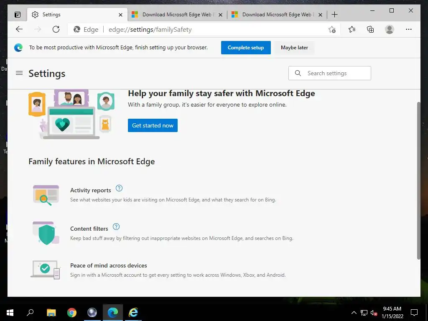
Task: Open the Favorites list
Action: pyautogui.click(x=352, y=29)
